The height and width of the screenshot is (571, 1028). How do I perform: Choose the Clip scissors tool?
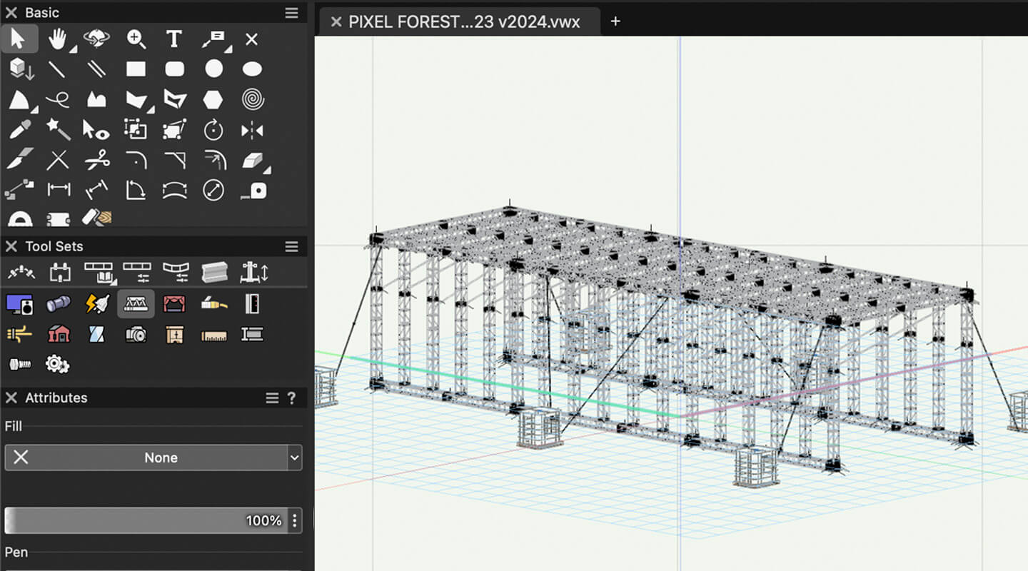tap(96, 160)
